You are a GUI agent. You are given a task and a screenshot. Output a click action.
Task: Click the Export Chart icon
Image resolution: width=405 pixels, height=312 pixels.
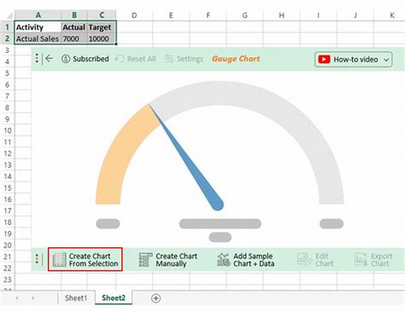361,259
